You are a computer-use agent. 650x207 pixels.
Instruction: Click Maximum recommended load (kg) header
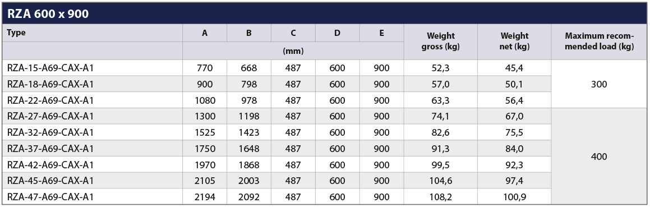(600, 42)
